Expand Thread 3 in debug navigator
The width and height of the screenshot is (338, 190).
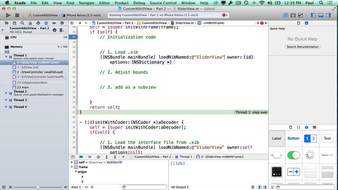tap(6, 100)
